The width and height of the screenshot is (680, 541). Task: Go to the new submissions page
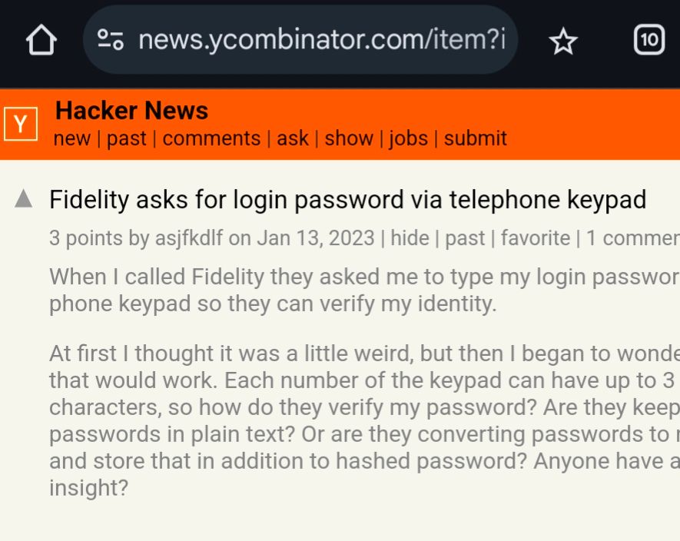click(x=72, y=138)
